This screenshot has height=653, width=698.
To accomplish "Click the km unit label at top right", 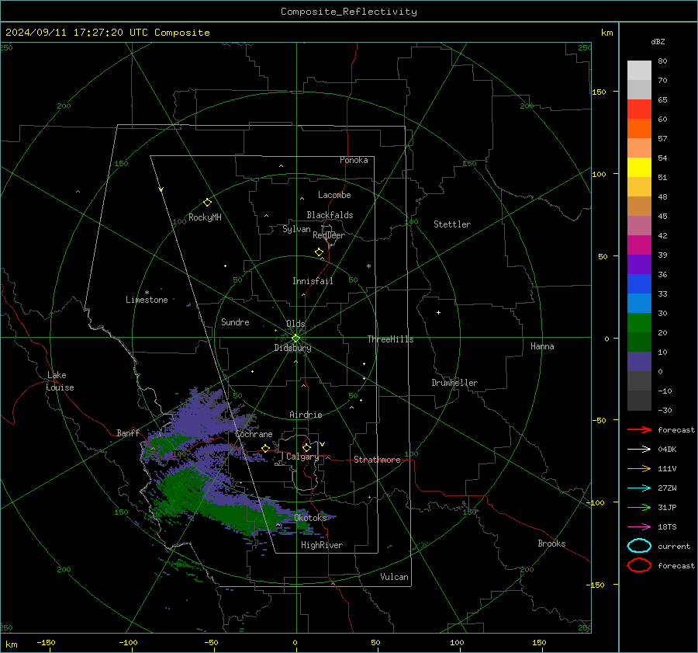I will (x=606, y=33).
